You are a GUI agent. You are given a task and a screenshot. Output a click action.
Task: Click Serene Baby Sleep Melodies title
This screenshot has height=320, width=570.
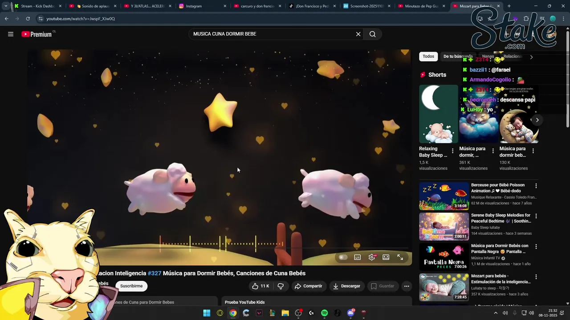501,218
